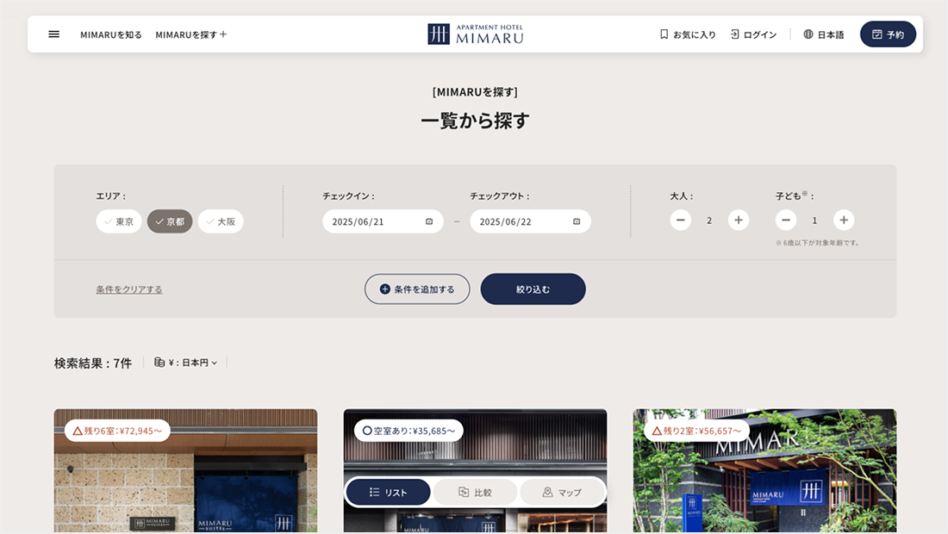This screenshot has height=534, width=948.
Task: Click the 一覧から探す heading
Action: 475,121
